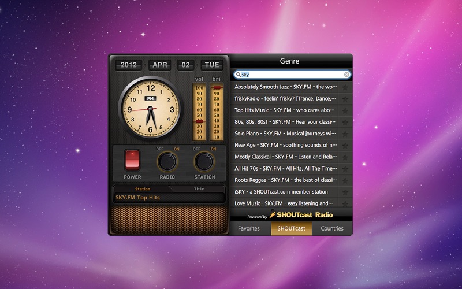Open the Favorites tab
462x289 pixels.
click(x=249, y=228)
